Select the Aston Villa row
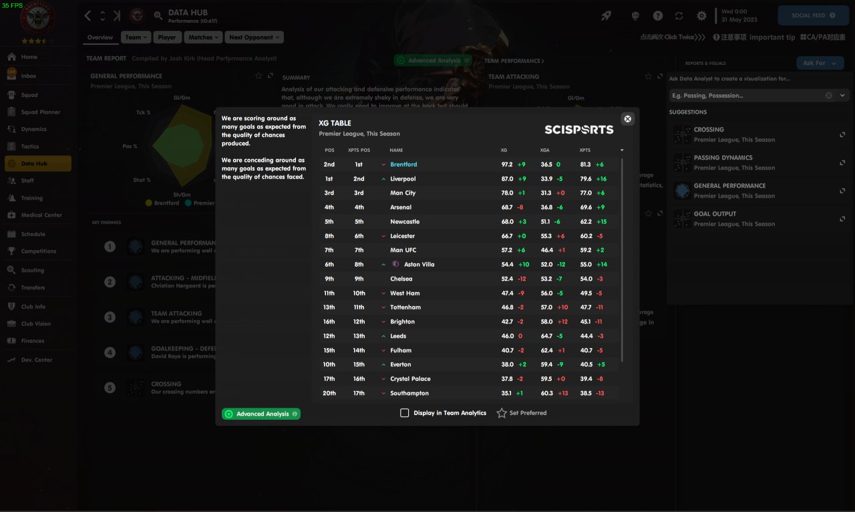 pos(470,265)
